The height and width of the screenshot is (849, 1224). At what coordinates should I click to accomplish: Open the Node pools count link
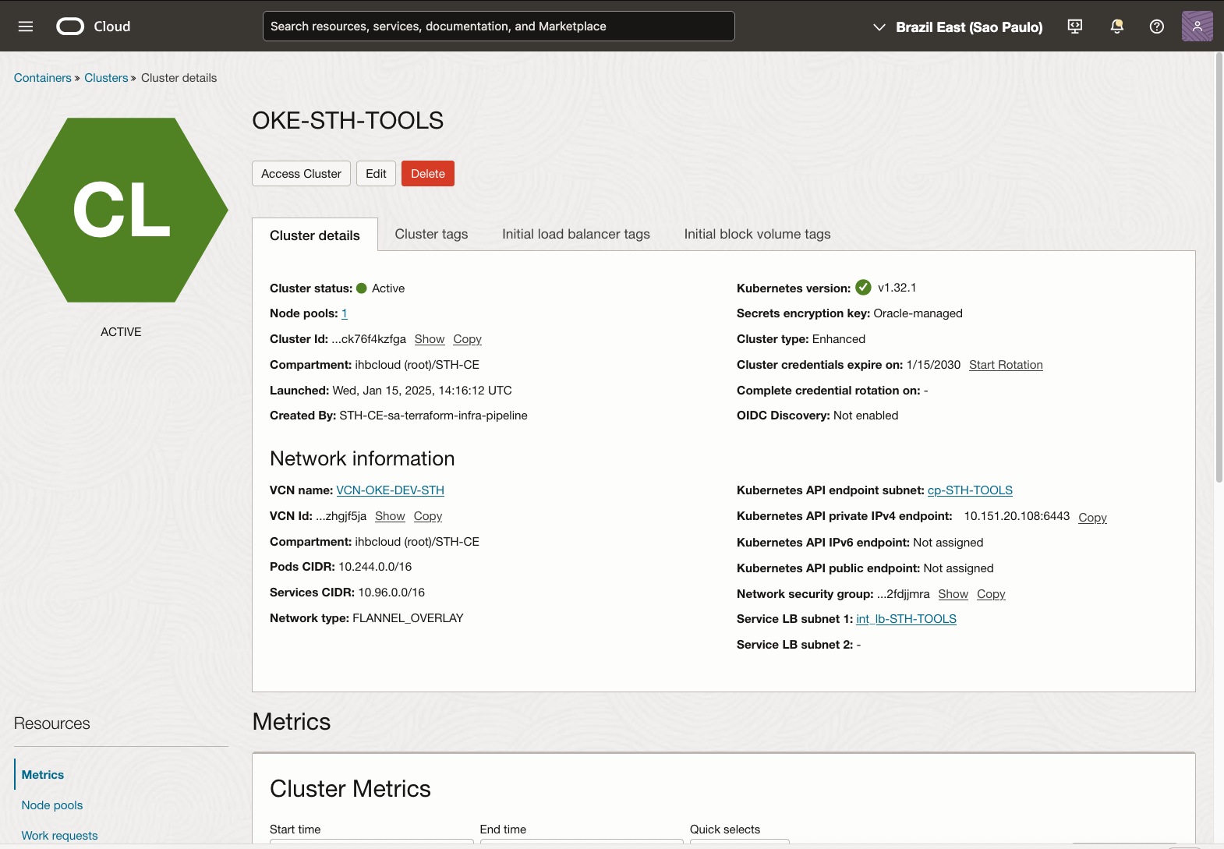[345, 313]
